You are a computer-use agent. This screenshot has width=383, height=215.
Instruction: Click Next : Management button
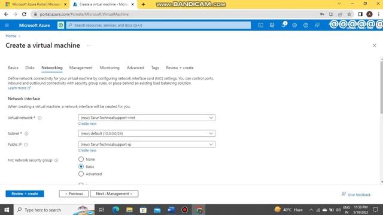(114, 193)
